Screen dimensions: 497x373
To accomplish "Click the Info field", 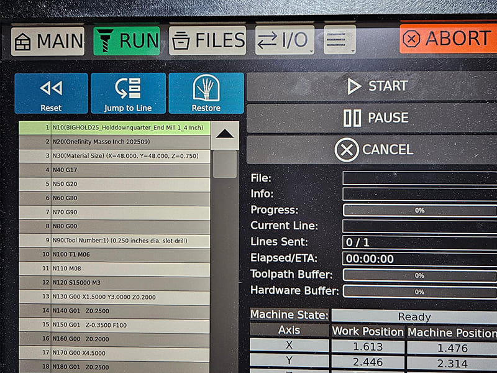I will (420, 194).
